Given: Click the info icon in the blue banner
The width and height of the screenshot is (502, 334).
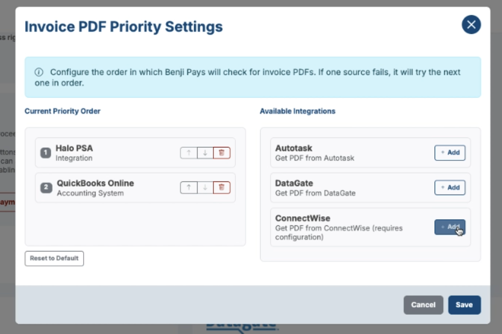Looking at the screenshot, I should [38, 72].
